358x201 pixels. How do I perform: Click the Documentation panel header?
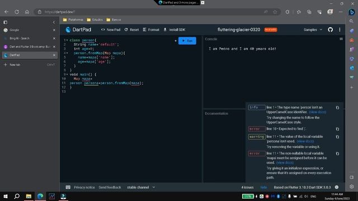pos(216,113)
